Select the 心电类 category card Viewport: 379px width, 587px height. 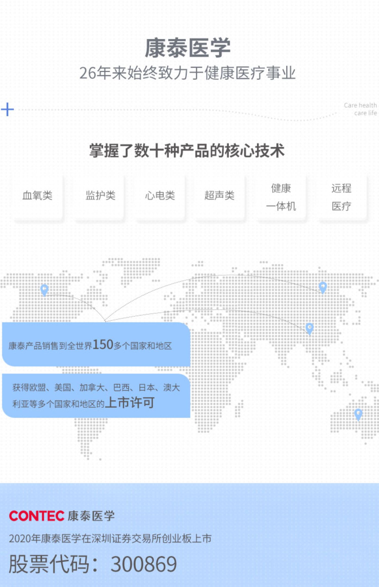tap(160, 197)
